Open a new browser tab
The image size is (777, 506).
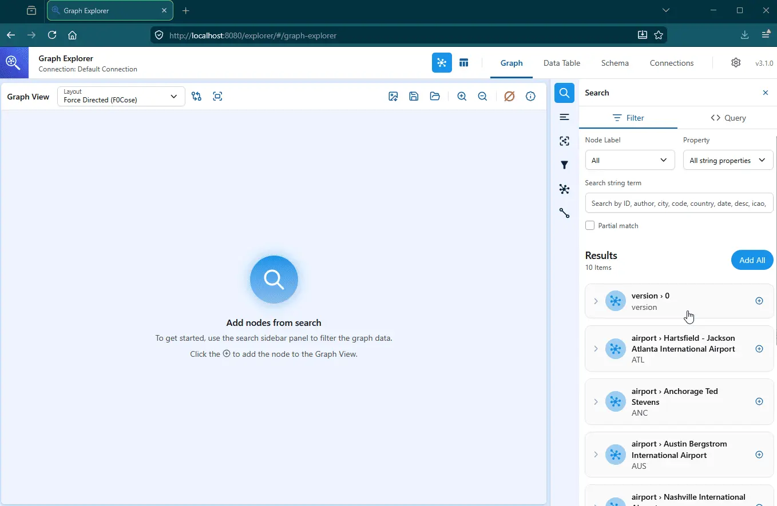coord(186,10)
